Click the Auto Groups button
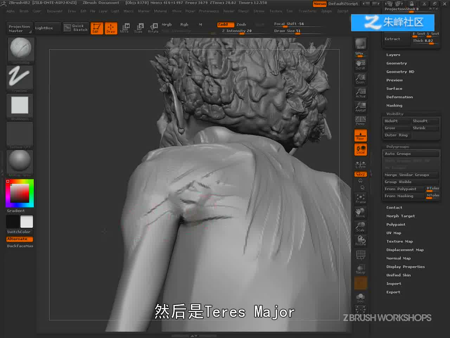The width and height of the screenshot is (450, 338). 411,154
